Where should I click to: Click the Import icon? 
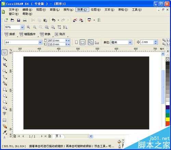[75, 20]
